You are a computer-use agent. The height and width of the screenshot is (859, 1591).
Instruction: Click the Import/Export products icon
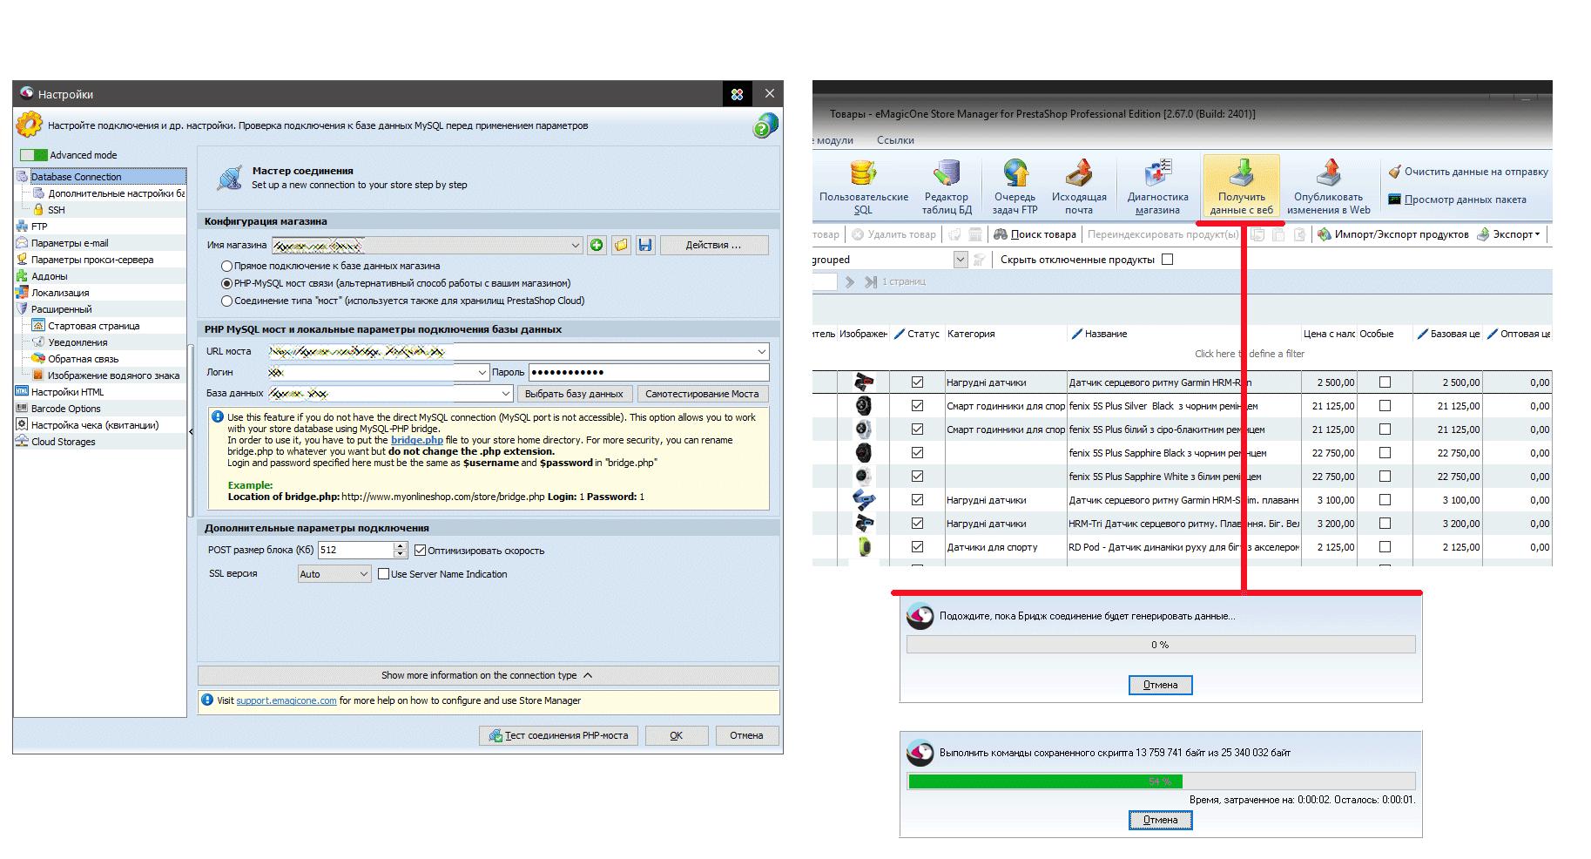click(x=1324, y=234)
